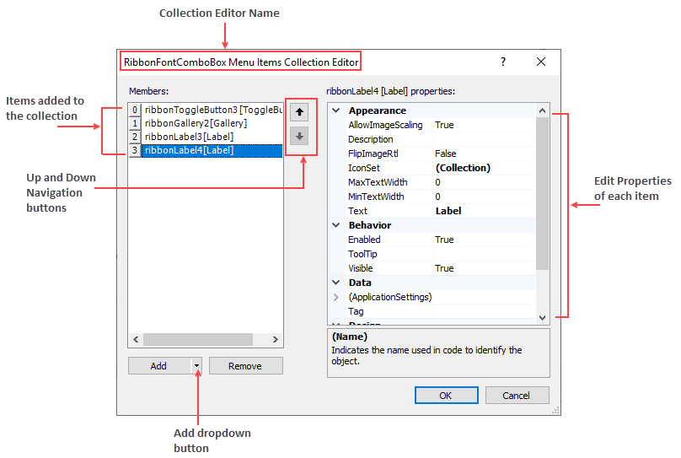The width and height of the screenshot is (681, 458).
Task: Click the help question mark button
Action: (503, 62)
